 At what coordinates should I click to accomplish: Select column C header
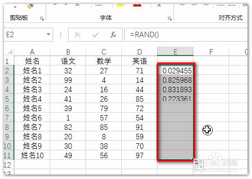click(104, 52)
